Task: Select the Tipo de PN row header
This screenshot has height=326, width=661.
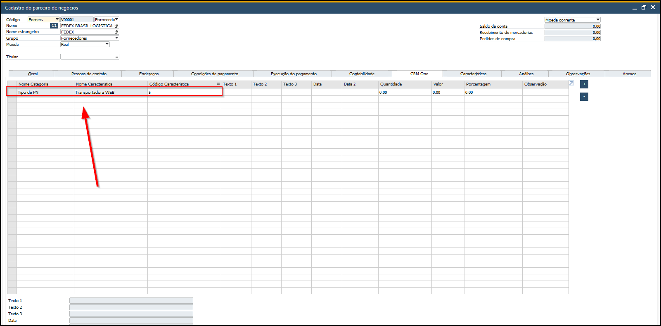Action: 12,93
